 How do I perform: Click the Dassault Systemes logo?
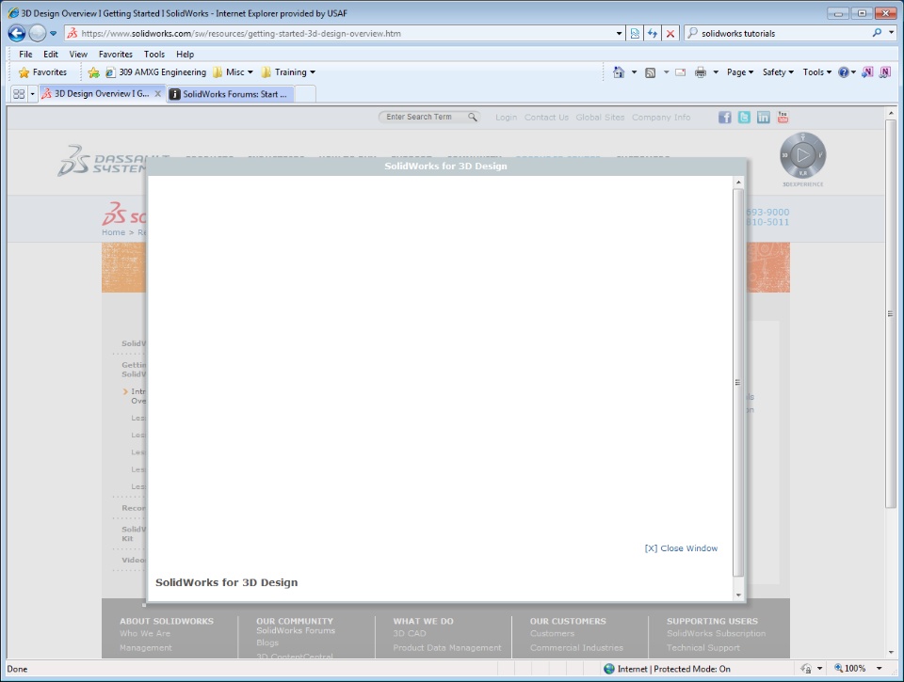coord(102,160)
